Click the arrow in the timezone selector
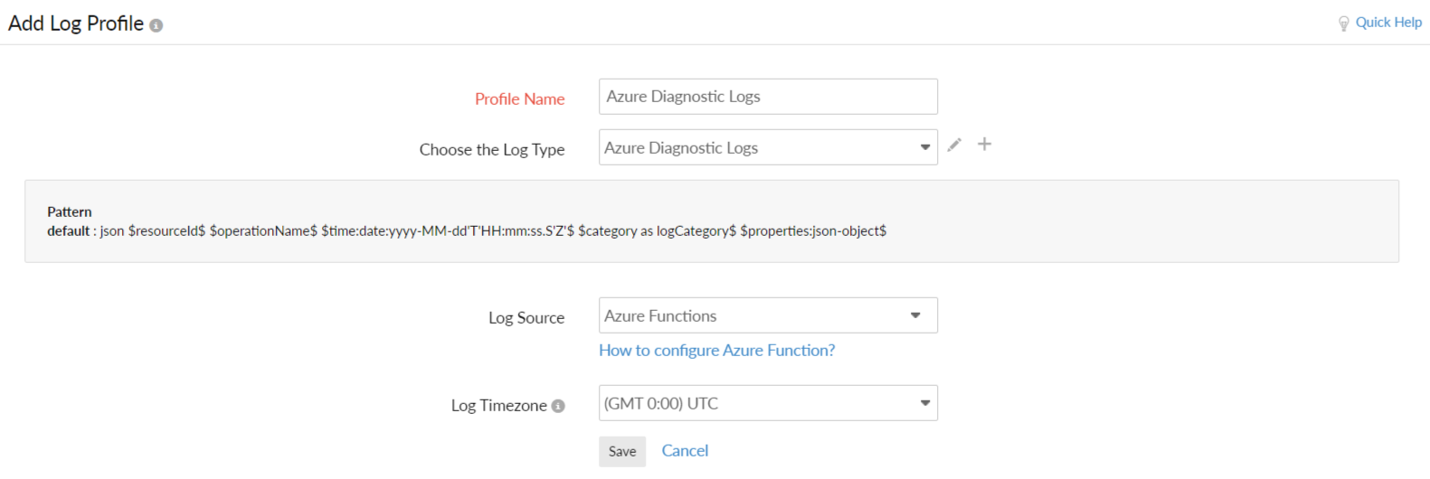The image size is (1430, 479). point(924,403)
